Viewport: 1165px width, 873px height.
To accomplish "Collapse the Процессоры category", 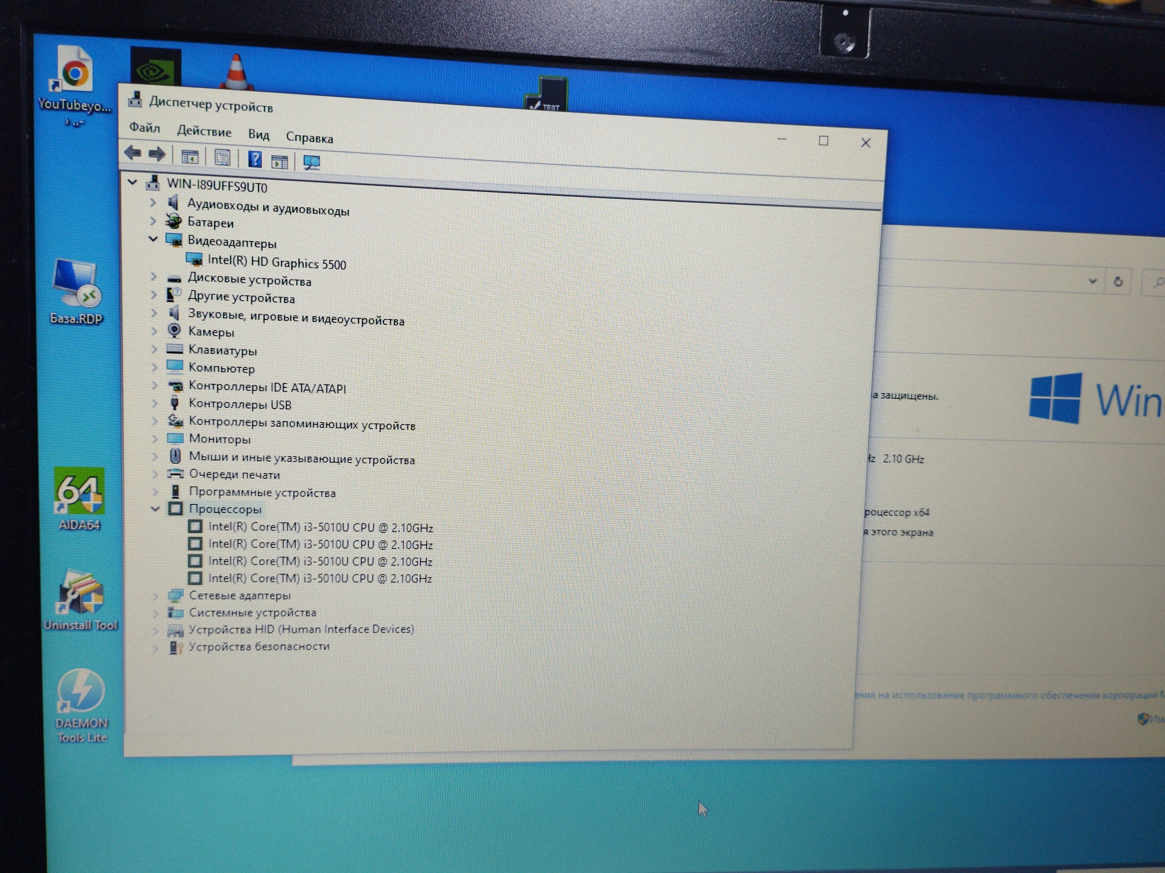I will coord(155,509).
